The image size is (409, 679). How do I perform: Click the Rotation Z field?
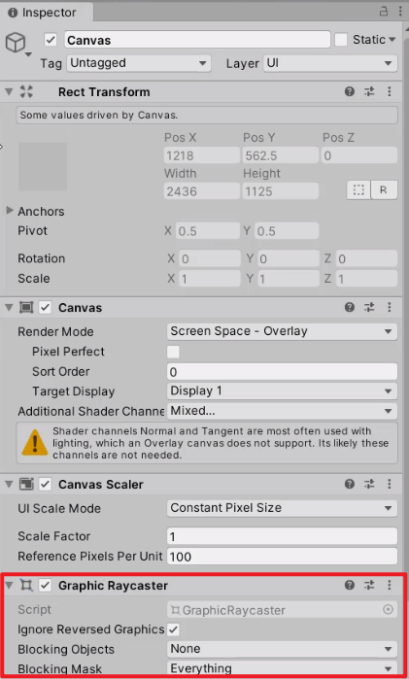pyautogui.click(x=366, y=259)
